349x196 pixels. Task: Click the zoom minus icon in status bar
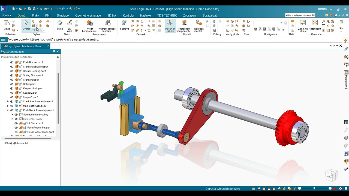click(300, 188)
